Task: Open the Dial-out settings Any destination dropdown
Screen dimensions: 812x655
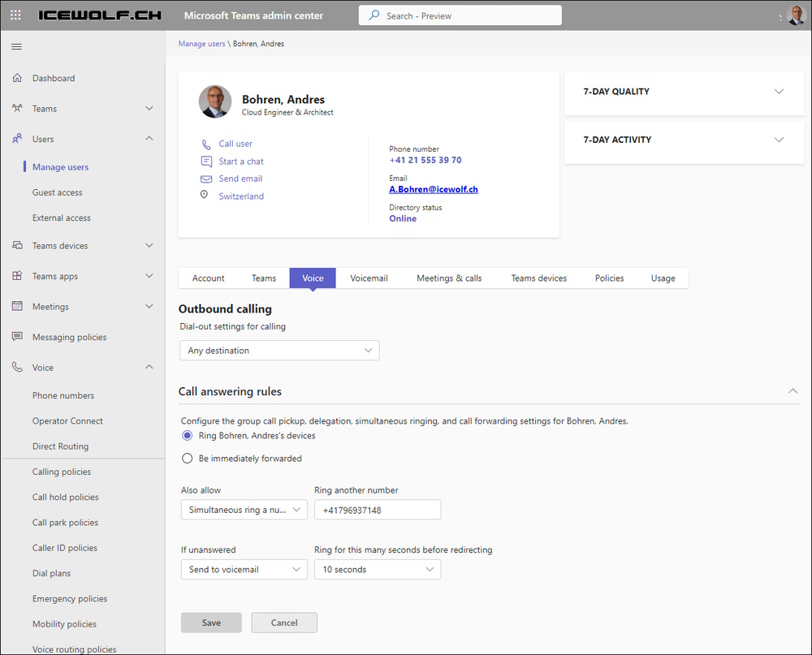Action: (x=279, y=351)
